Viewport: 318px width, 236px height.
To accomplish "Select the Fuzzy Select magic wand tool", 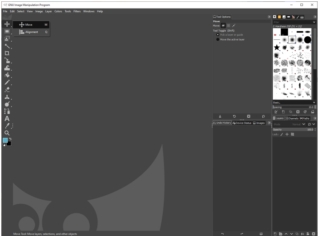I will click(x=7, y=46).
